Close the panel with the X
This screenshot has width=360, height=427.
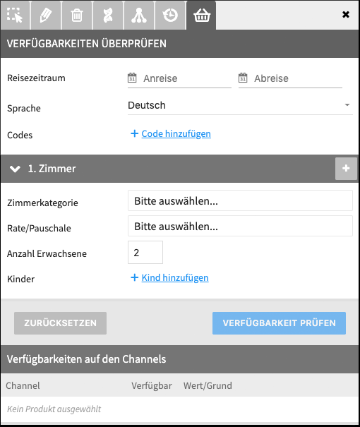click(346, 14)
